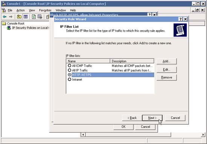Close the Security Rule Wizard window
This screenshot has height=144, width=207.
pos(185,19)
